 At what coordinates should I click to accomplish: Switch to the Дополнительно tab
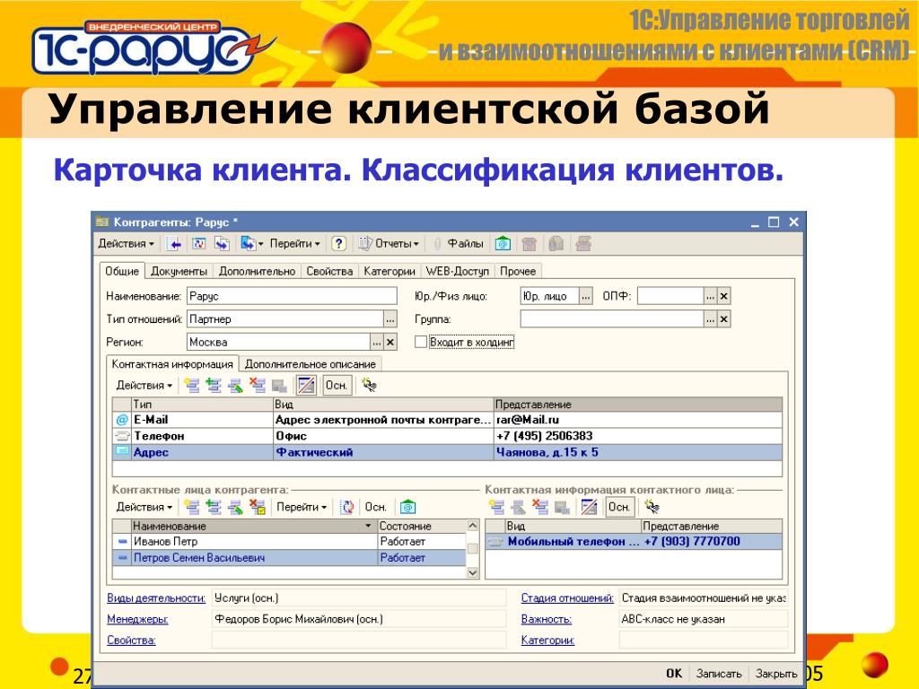tap(257, 271)
